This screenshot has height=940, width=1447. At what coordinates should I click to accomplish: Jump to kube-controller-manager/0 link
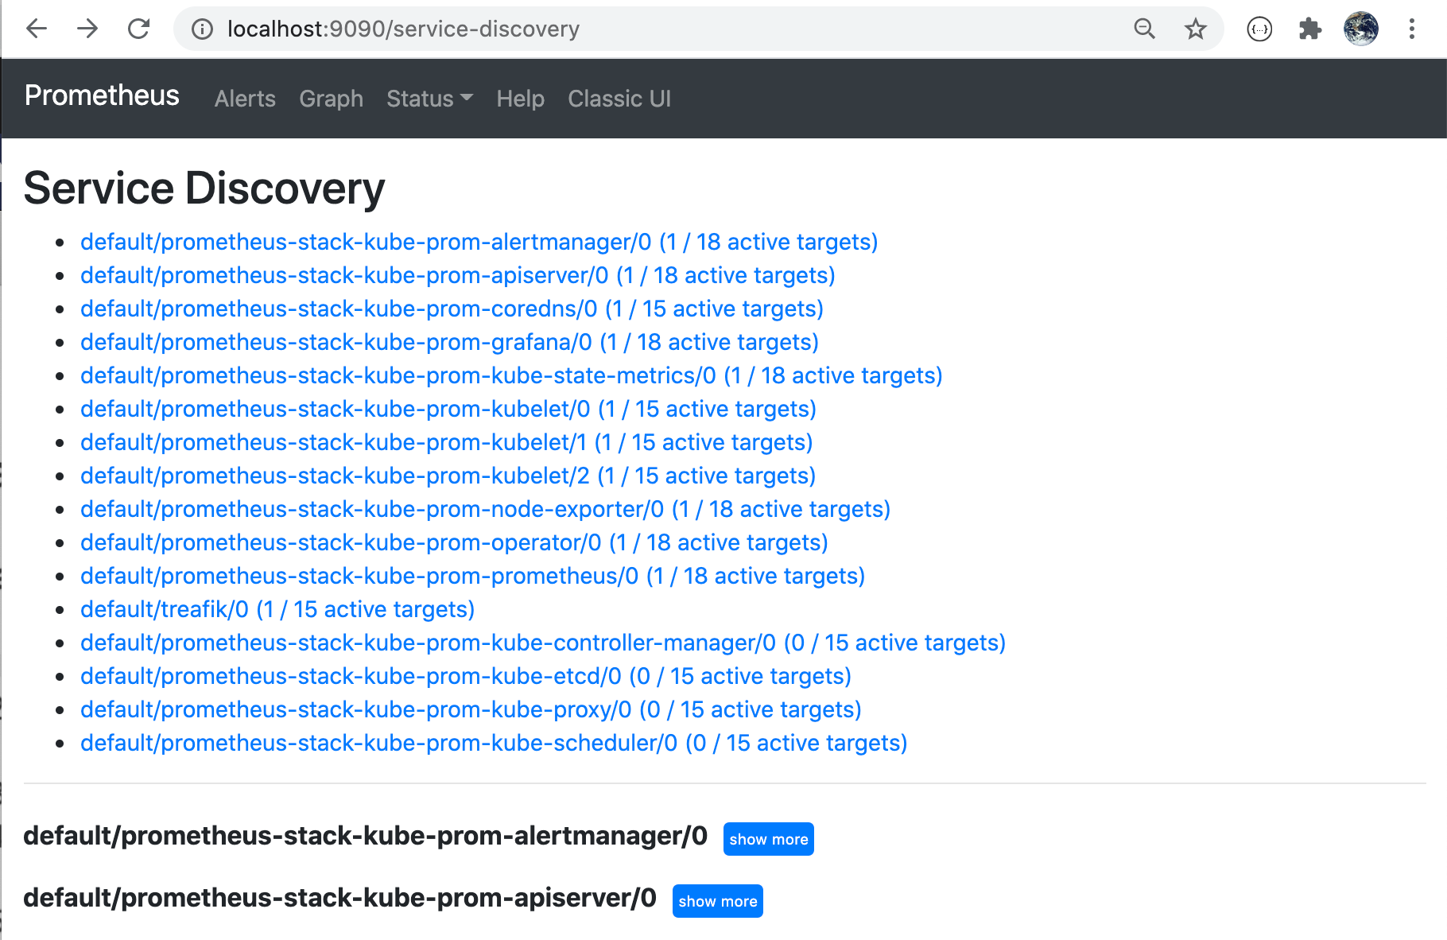(x=543, y=643)
